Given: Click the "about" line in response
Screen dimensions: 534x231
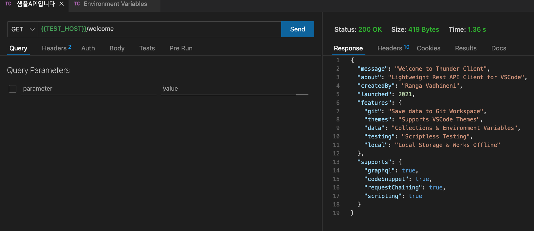Looking at the screenshot, I should (x=442, y=77).
